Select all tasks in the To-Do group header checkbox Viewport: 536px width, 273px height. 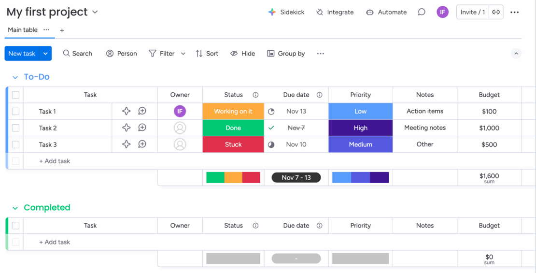click(x=15, y=95)
